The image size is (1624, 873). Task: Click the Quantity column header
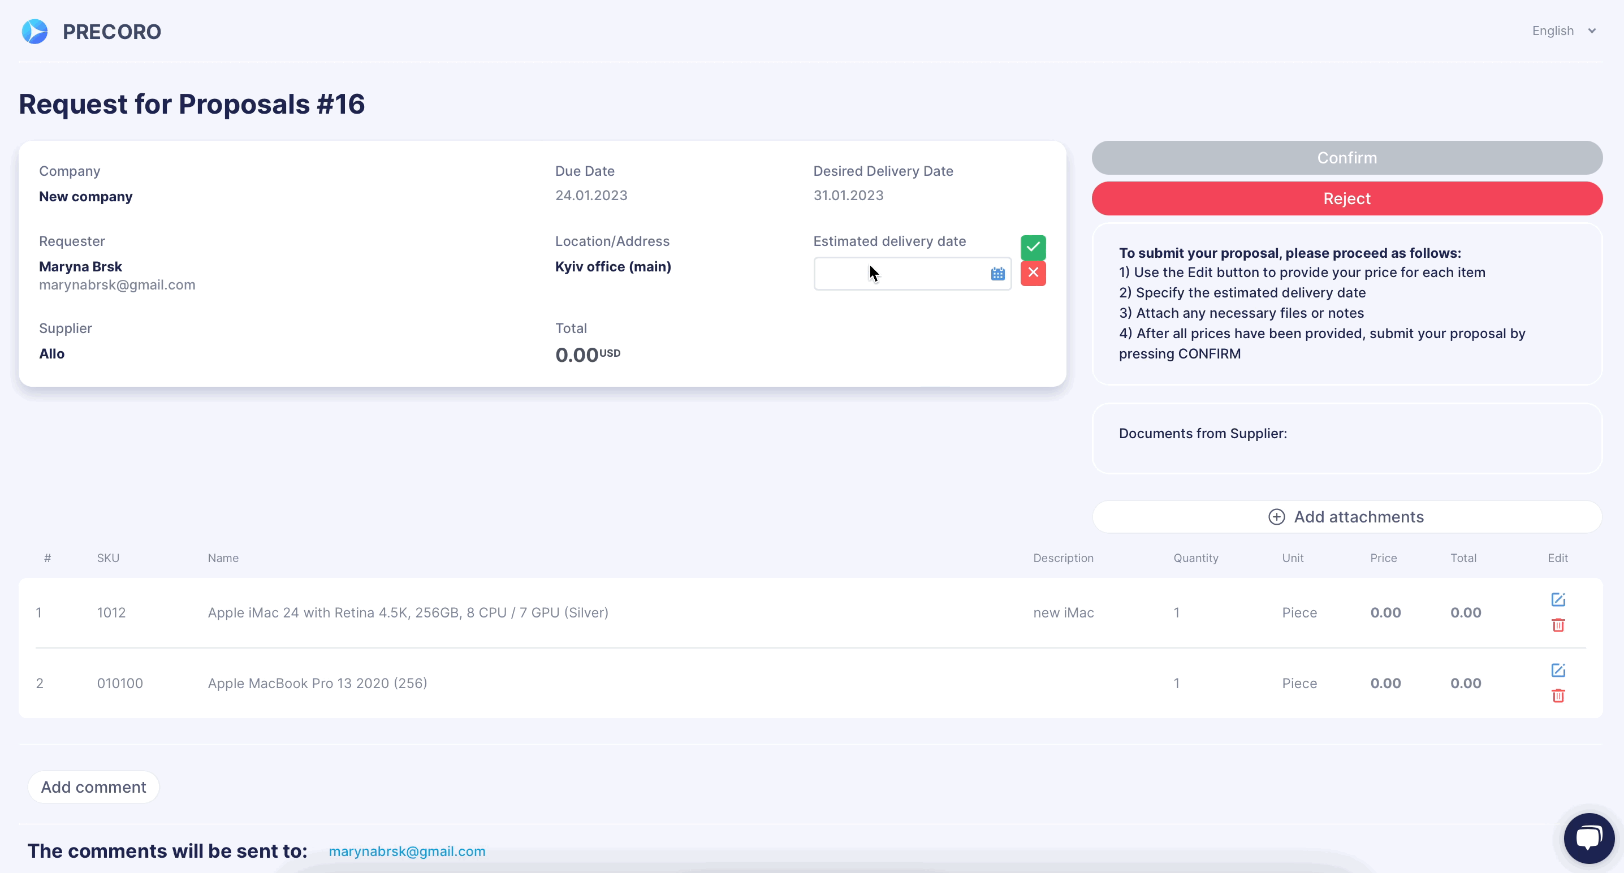pos(1195,558)
